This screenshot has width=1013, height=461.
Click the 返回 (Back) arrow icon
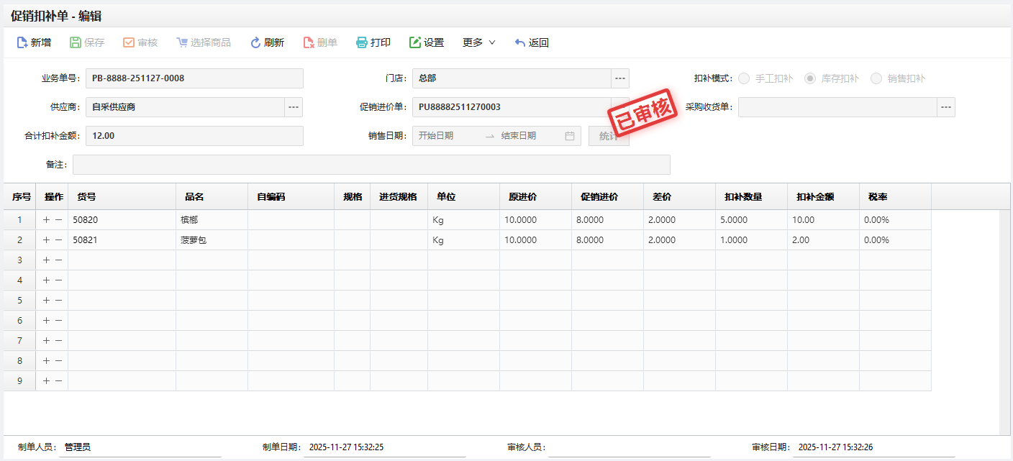click(x=520, y=42)
